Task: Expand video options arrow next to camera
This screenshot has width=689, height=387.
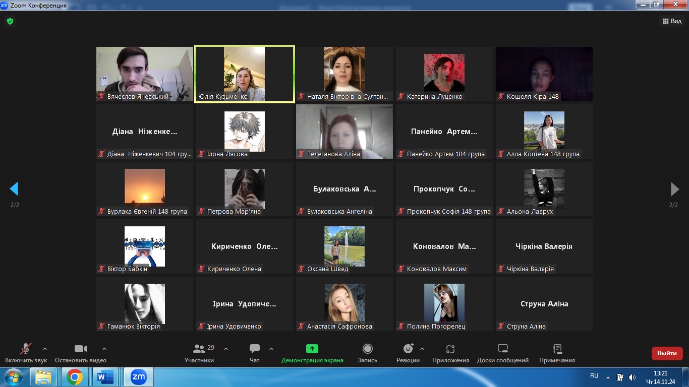Action: coord(104,348)
